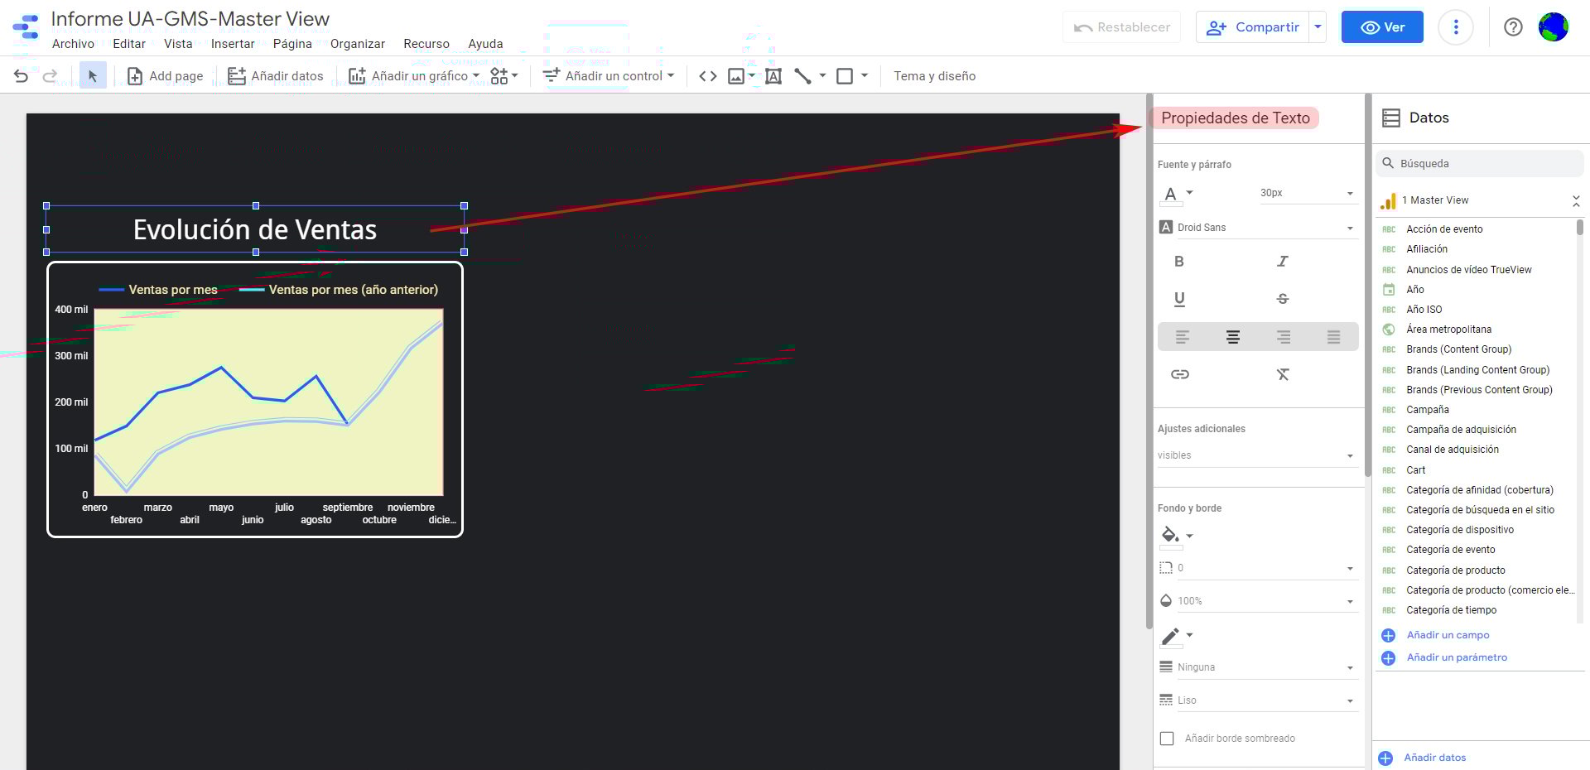The width and height of the screenshot is (1590, 770).
Task: Click the Looker Studio logo icon
Action: click(x=26, y=26)
